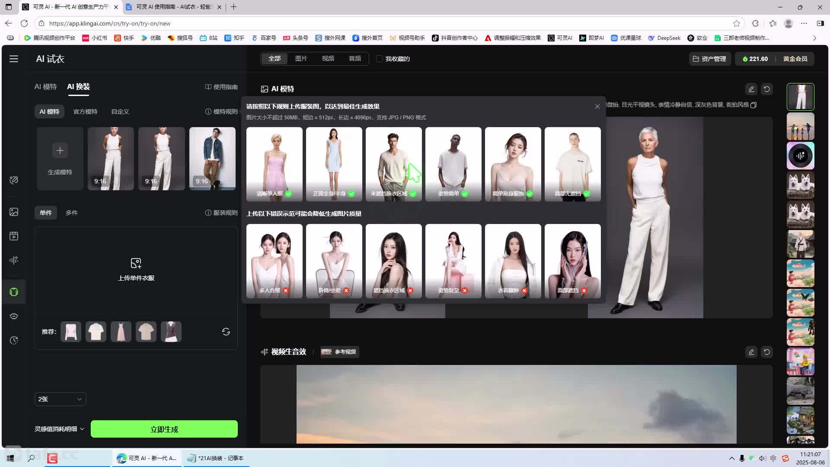
Task: Open the image generation sidebar icon
Action: pyautogui.click(x=14, y=212)
